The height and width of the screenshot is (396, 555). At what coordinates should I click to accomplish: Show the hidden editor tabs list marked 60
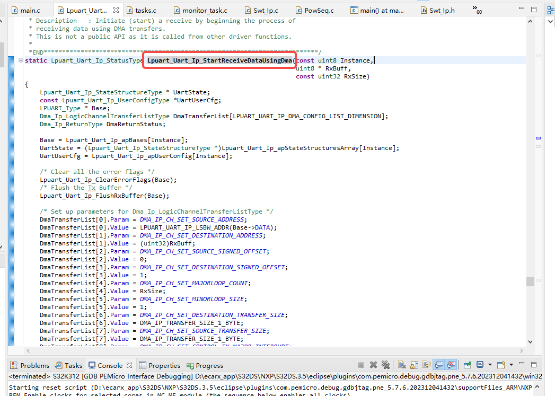click(477, 10)
